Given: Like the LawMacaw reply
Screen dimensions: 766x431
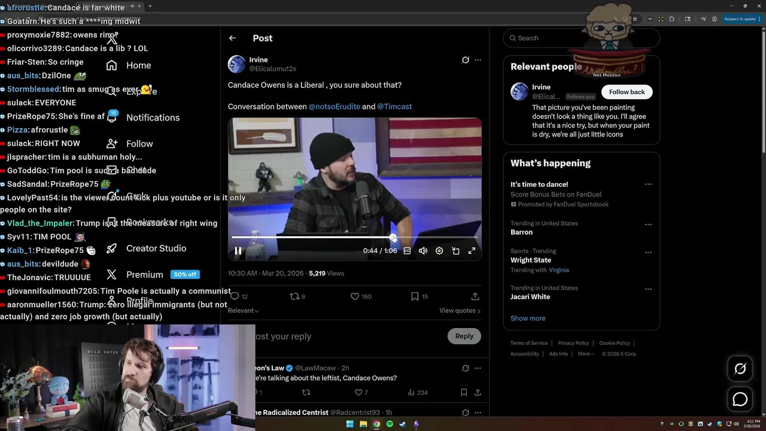Looking at the screenshot, I should [359, 393].
